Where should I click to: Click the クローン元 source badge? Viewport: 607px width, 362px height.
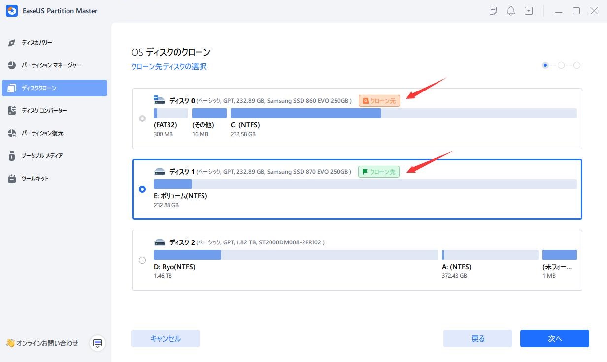click(x=379, y=101)
